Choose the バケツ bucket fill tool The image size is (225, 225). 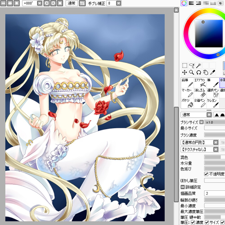click(x=187, y=103)
